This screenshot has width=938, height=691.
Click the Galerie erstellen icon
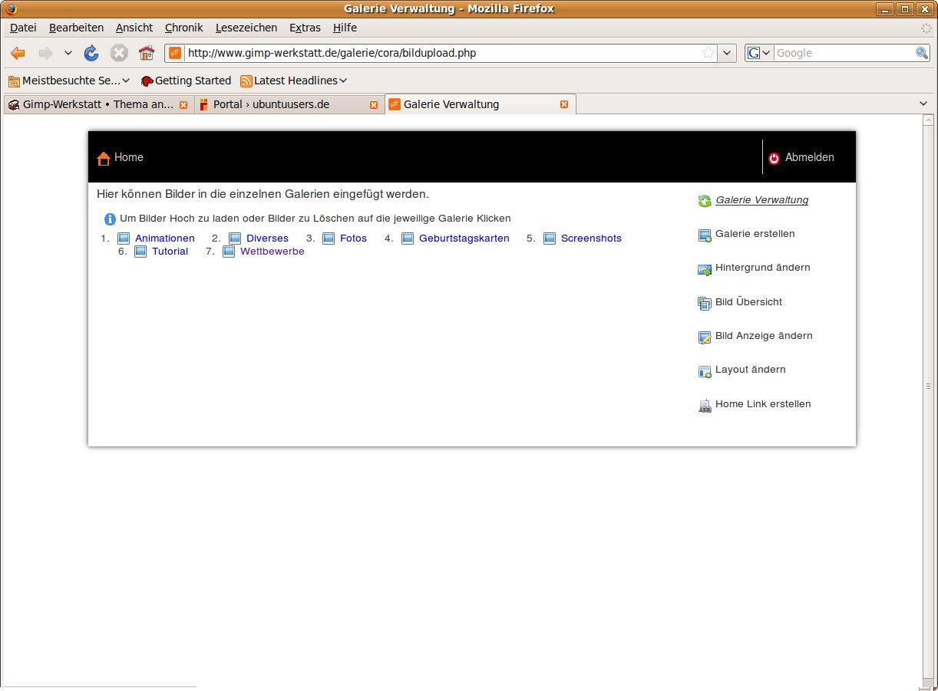(x=705, y=235)
